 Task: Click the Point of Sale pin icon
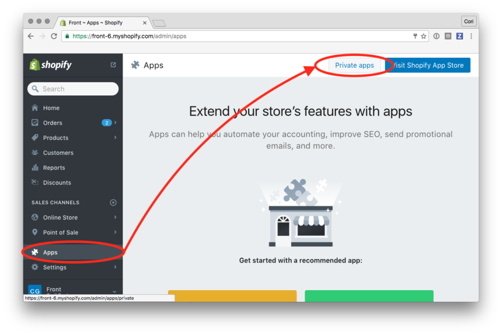tap(35, 232)
